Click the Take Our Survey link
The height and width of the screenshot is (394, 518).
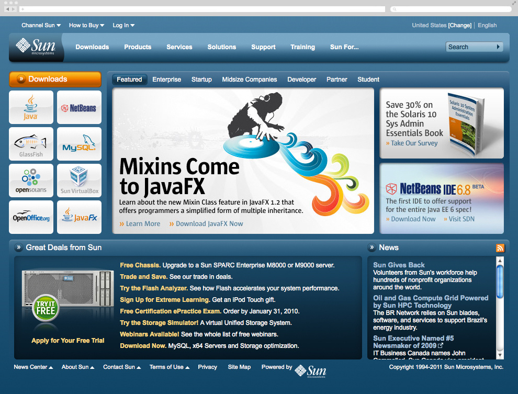point(414,143)
